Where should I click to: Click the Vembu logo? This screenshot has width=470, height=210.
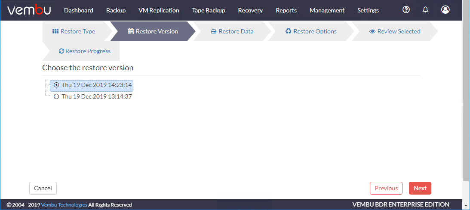[29, 10]
